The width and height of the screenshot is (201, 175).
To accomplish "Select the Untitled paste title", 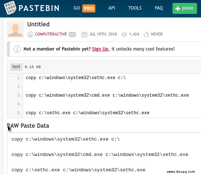I will (38, 24).
